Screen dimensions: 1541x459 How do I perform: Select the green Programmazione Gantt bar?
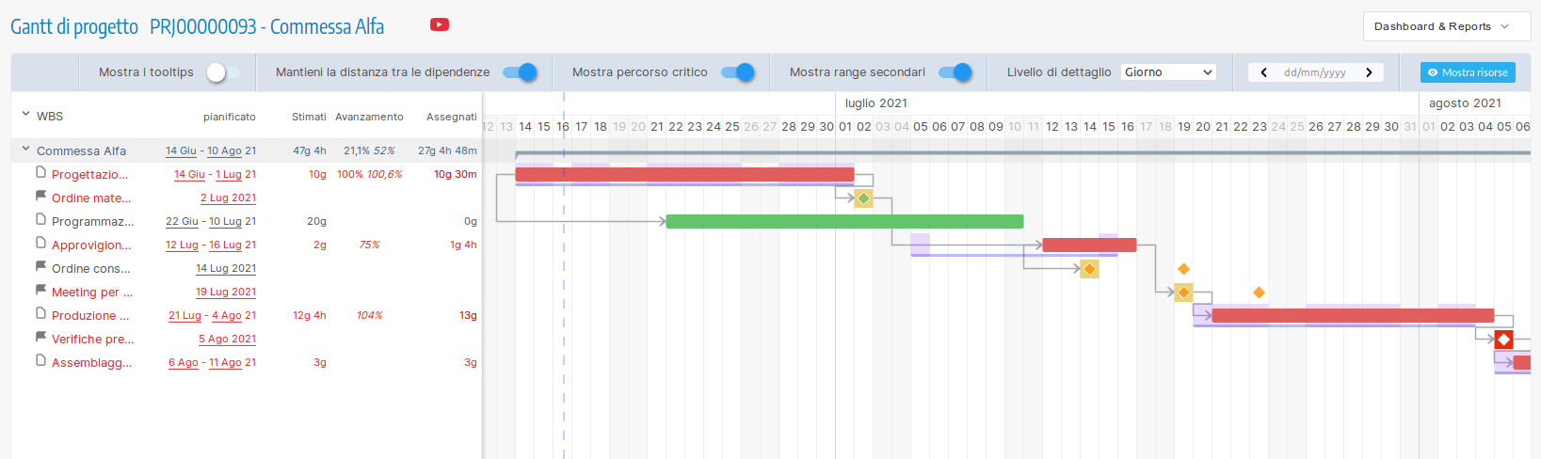844,221
